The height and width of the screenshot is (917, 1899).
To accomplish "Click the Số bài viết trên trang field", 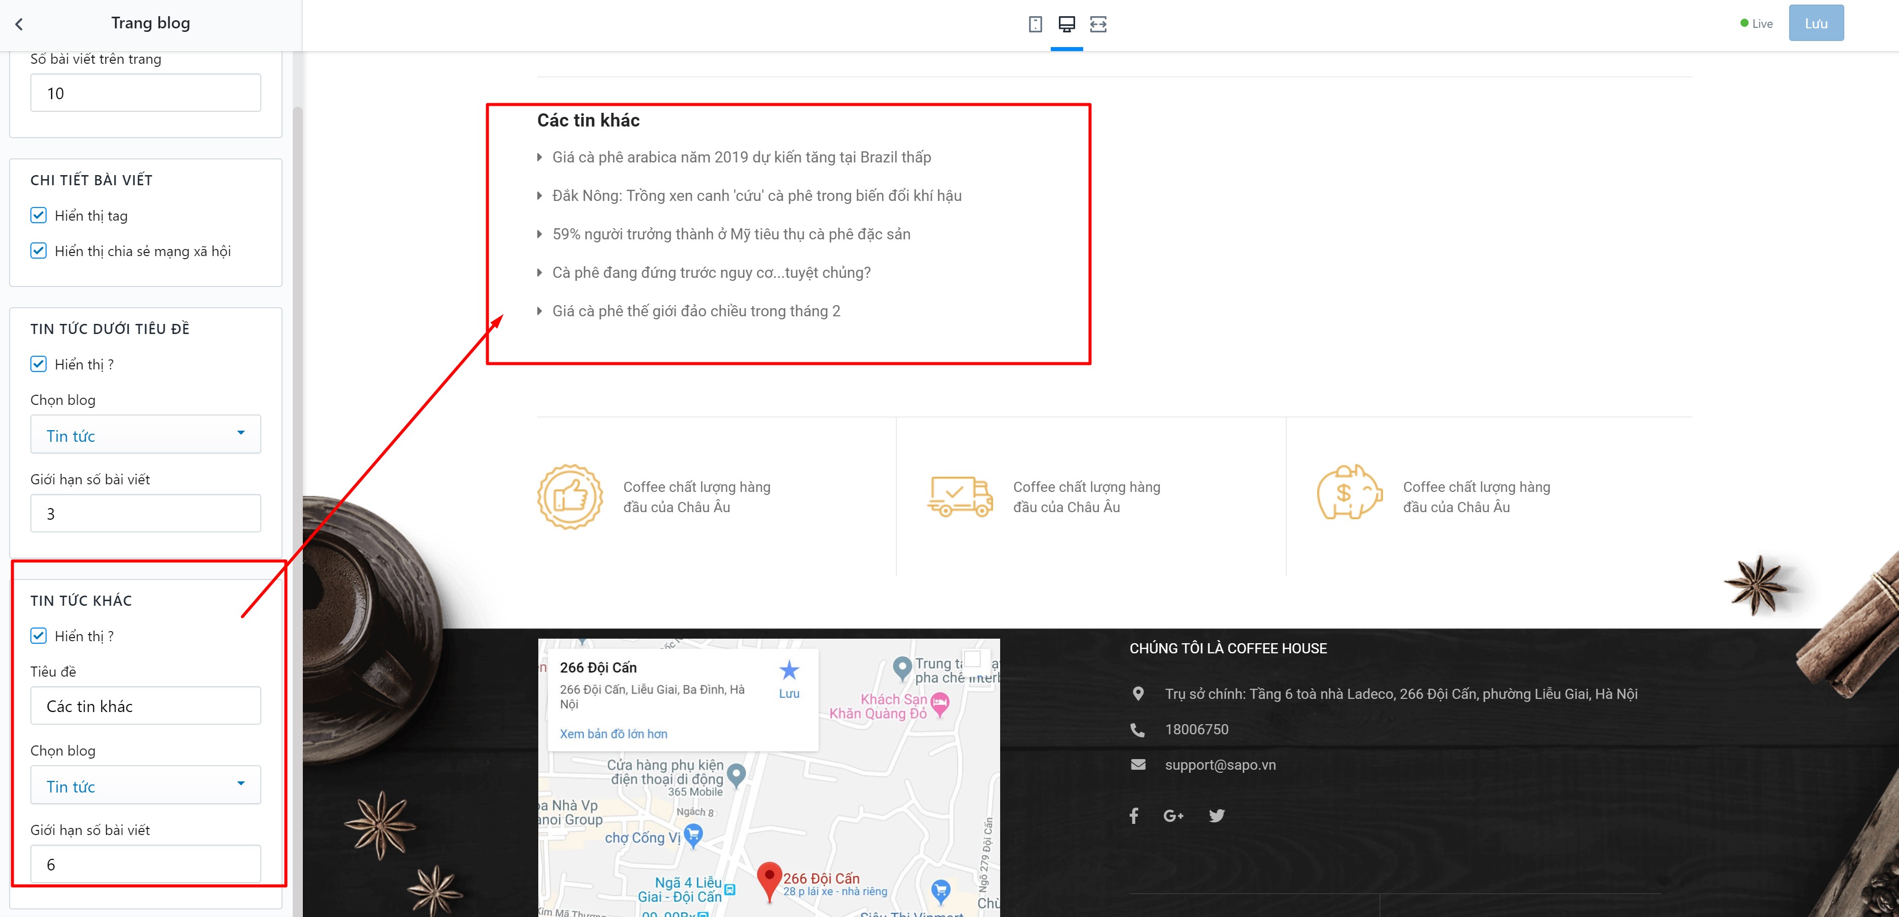I will point(145,93).
